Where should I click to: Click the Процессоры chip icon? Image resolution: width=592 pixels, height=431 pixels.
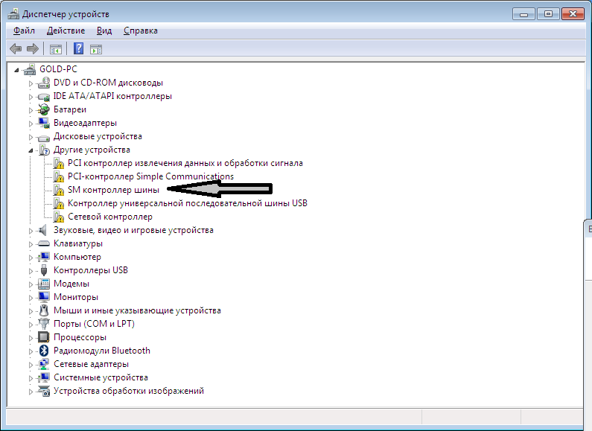[44, 337]
